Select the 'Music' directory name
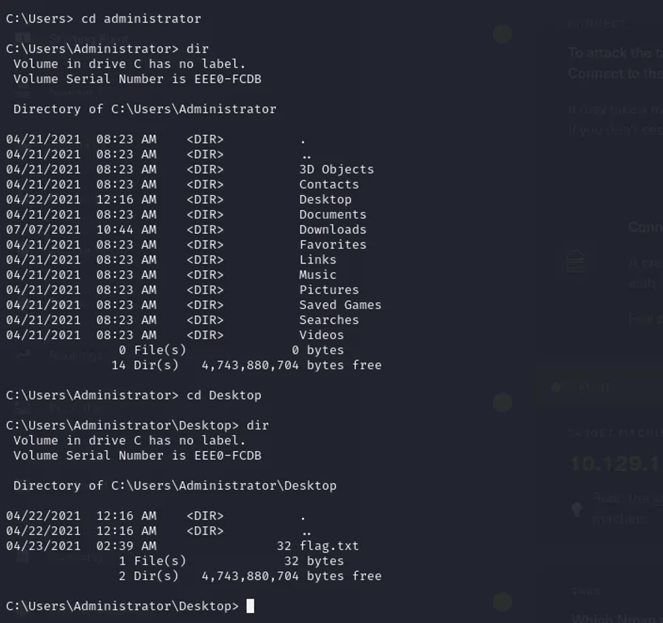The height and width of the screenshot is (623, 663). pos(318,275)
